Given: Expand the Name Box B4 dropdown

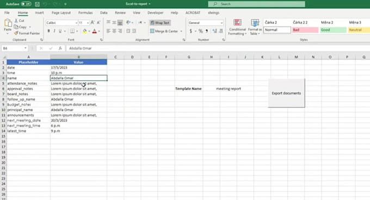Looking at the screenshot, I should click(x=25, y=48).
